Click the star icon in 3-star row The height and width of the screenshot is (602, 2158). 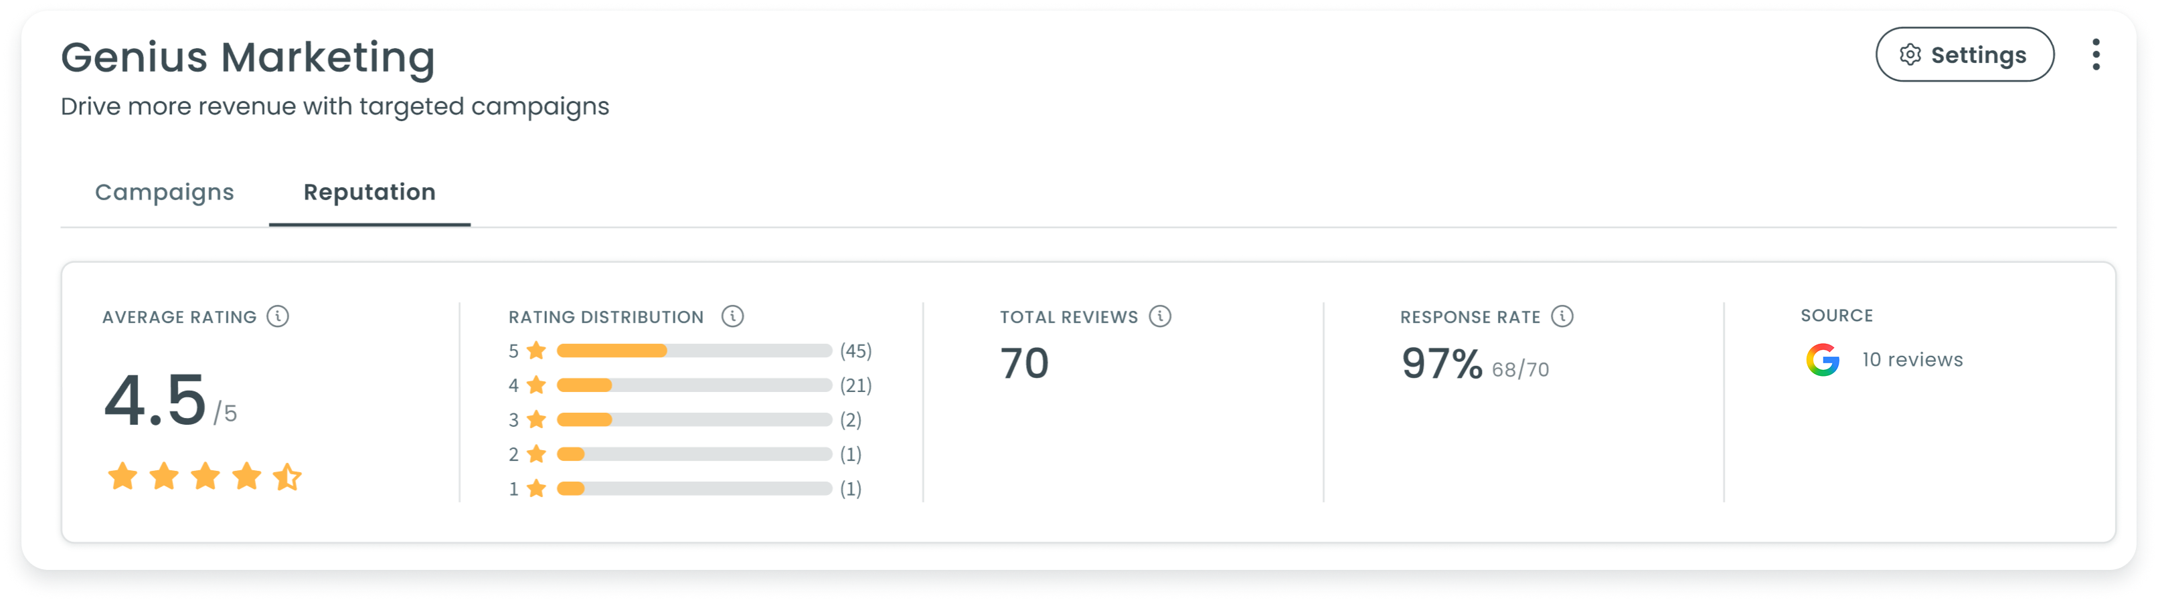537,419
